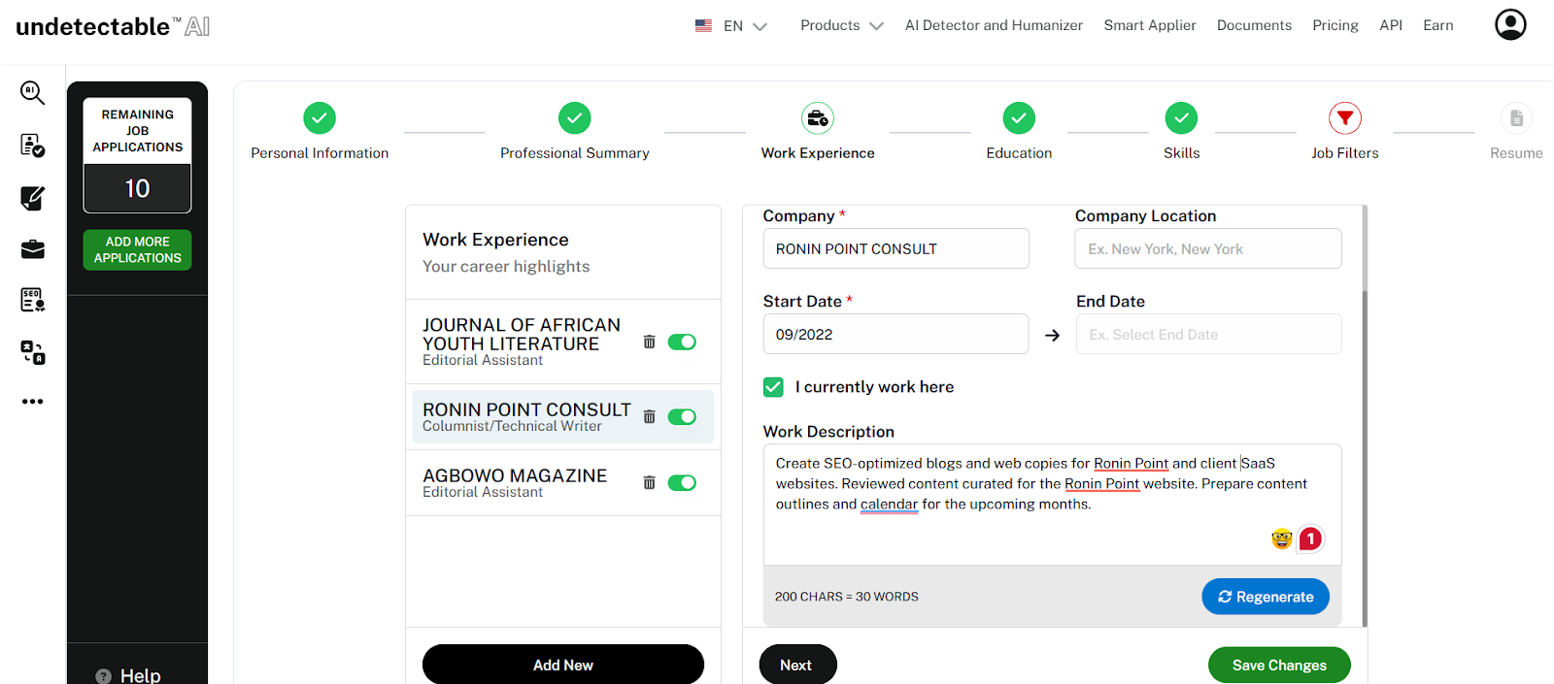The image size is (1554, 684).
Task: Toggle Ronin Point Consult visibility switch
Action: [x=682, y=416]
